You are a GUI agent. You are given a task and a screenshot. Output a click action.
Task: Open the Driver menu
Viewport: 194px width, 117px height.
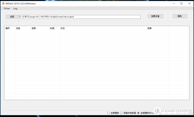pyautogui.click(x=7, y=8)
